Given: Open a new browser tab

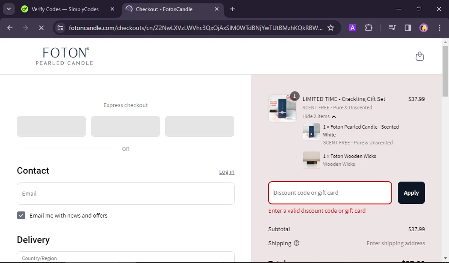Looking at the screenshot, I should tap(232, 9).
